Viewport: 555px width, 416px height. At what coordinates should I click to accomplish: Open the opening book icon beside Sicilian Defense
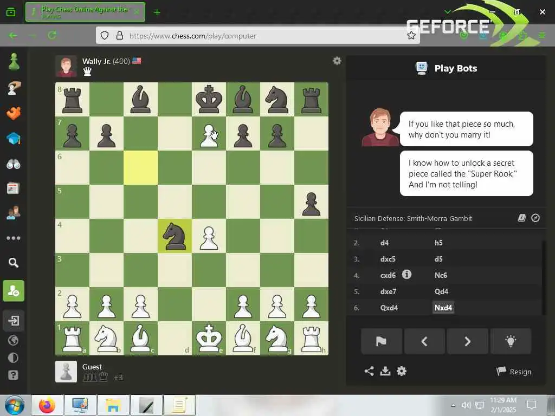(x=522, y=218)
